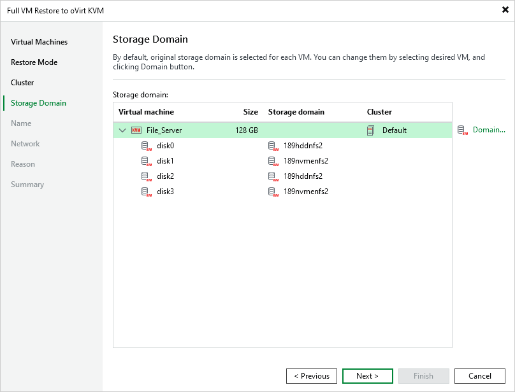This screenshot has width=515, height=392.
Task: Select the Network step in sidebar
Action: coord(25,144)
